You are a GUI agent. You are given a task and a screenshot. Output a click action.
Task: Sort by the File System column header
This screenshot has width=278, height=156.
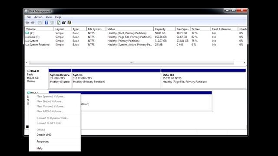click(x=96, y=29)
